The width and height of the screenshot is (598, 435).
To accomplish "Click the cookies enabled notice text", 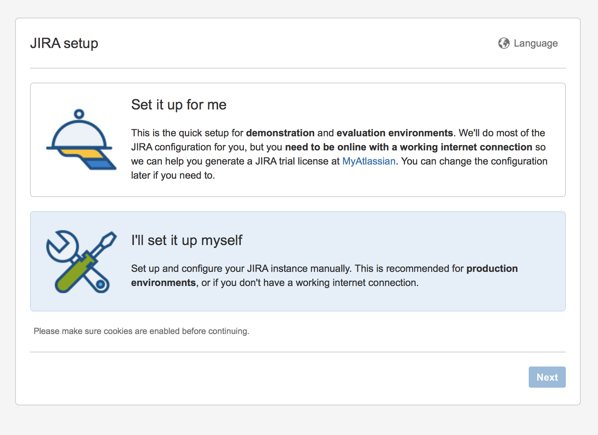I will pos(141,331).
